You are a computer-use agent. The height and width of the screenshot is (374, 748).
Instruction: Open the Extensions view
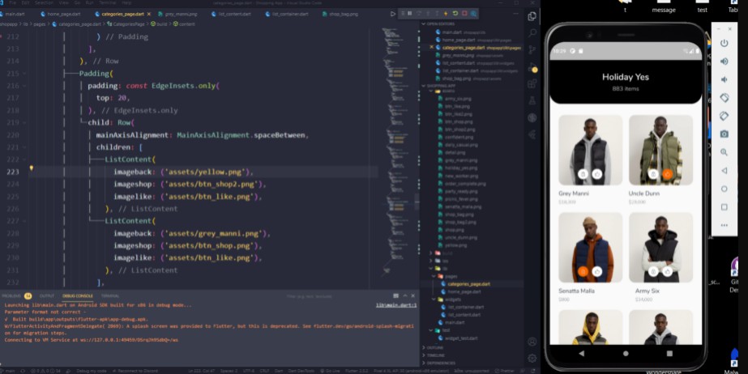[532, 84]
